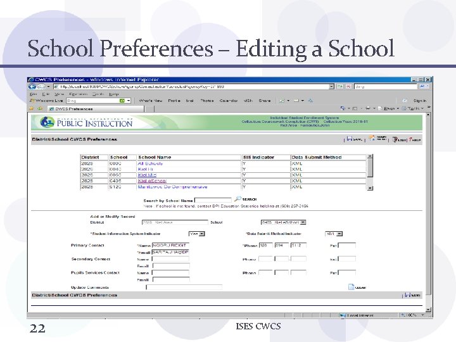The height and width of the screenshot is (342, 456).
Task: Click the Main Menu house icon
Action: click(x=372, y=138)
